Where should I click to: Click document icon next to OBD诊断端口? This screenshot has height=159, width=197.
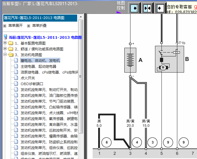tap(16, 84)
